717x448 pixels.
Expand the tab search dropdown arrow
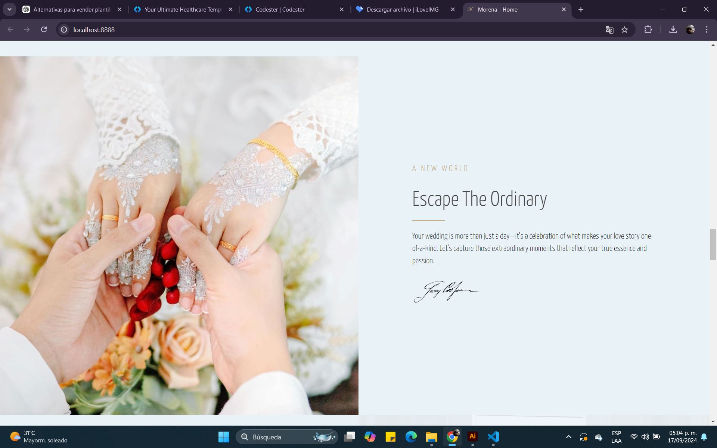(x=9, y=9)
